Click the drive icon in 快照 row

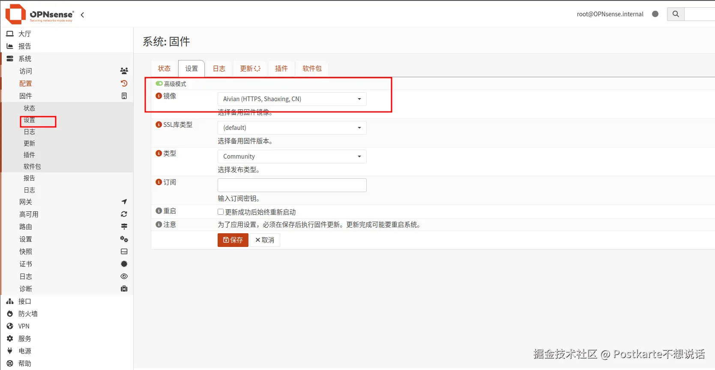[124, 251]
